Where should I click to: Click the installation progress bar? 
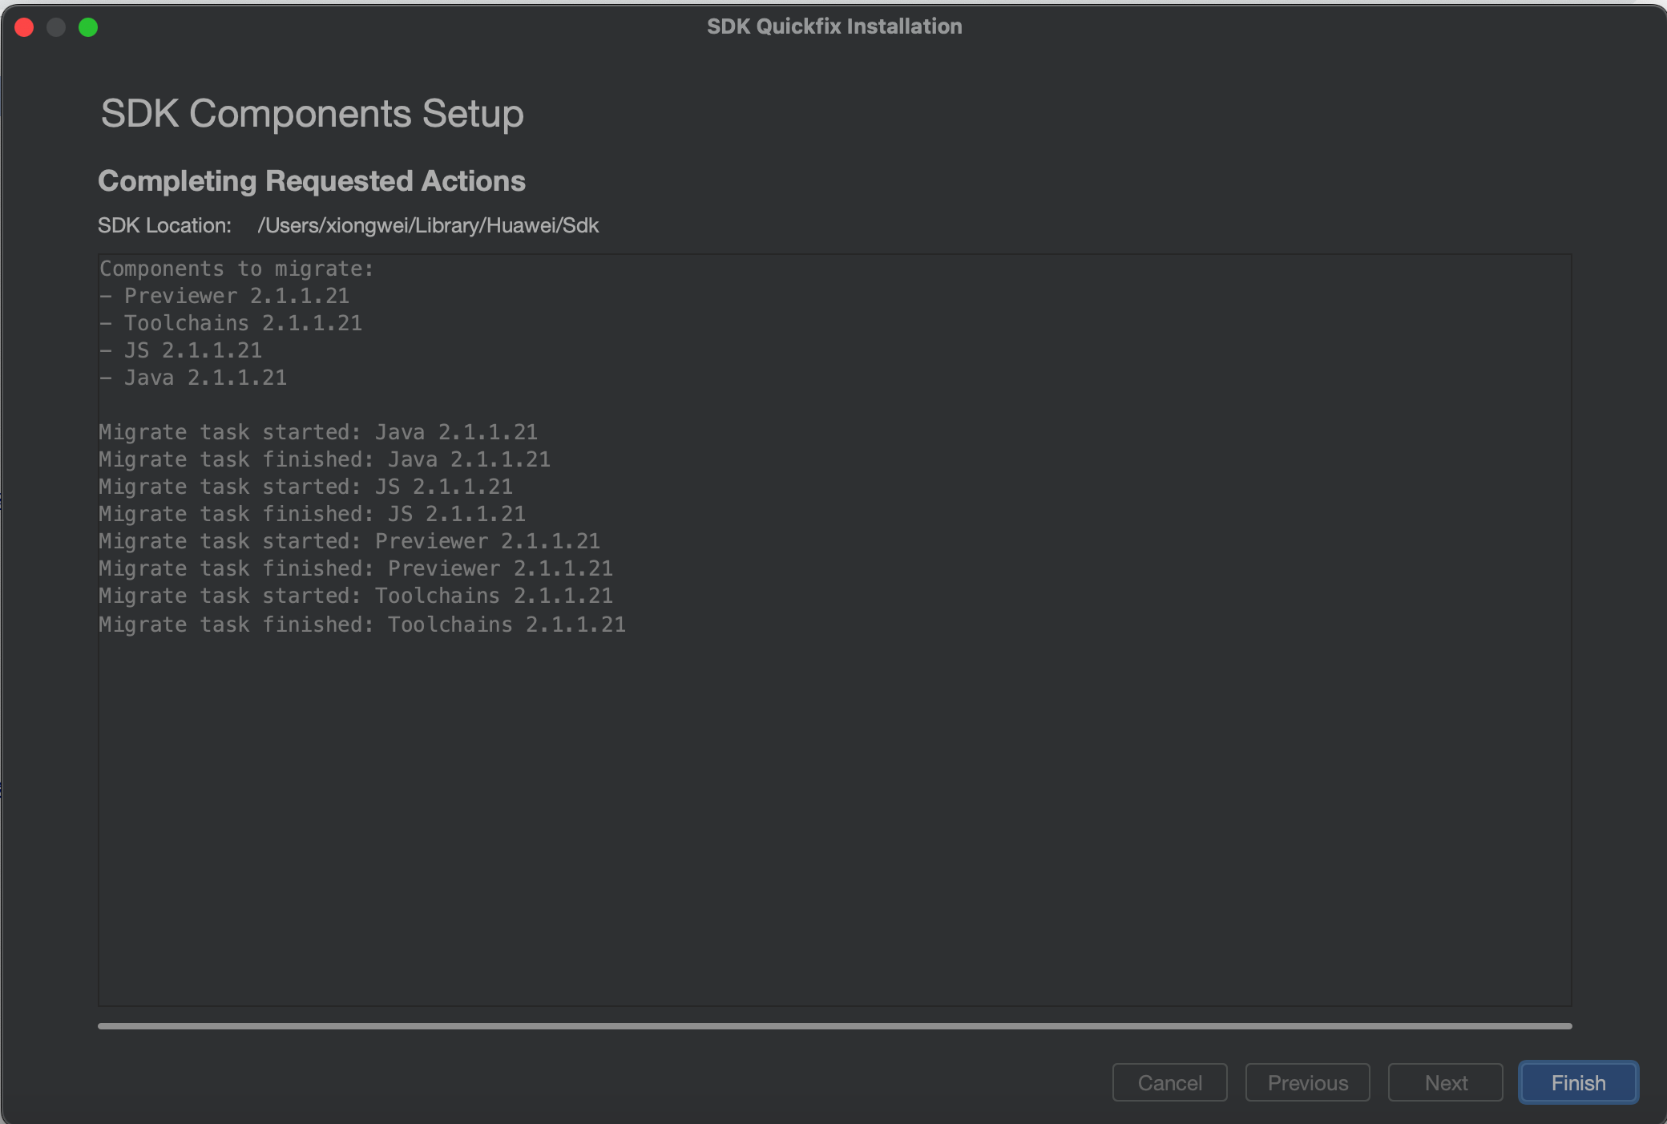tap(834, 1025)
